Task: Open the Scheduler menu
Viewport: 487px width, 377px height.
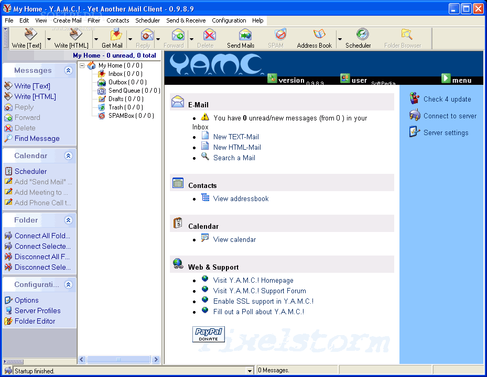Action: pos(147,20)
